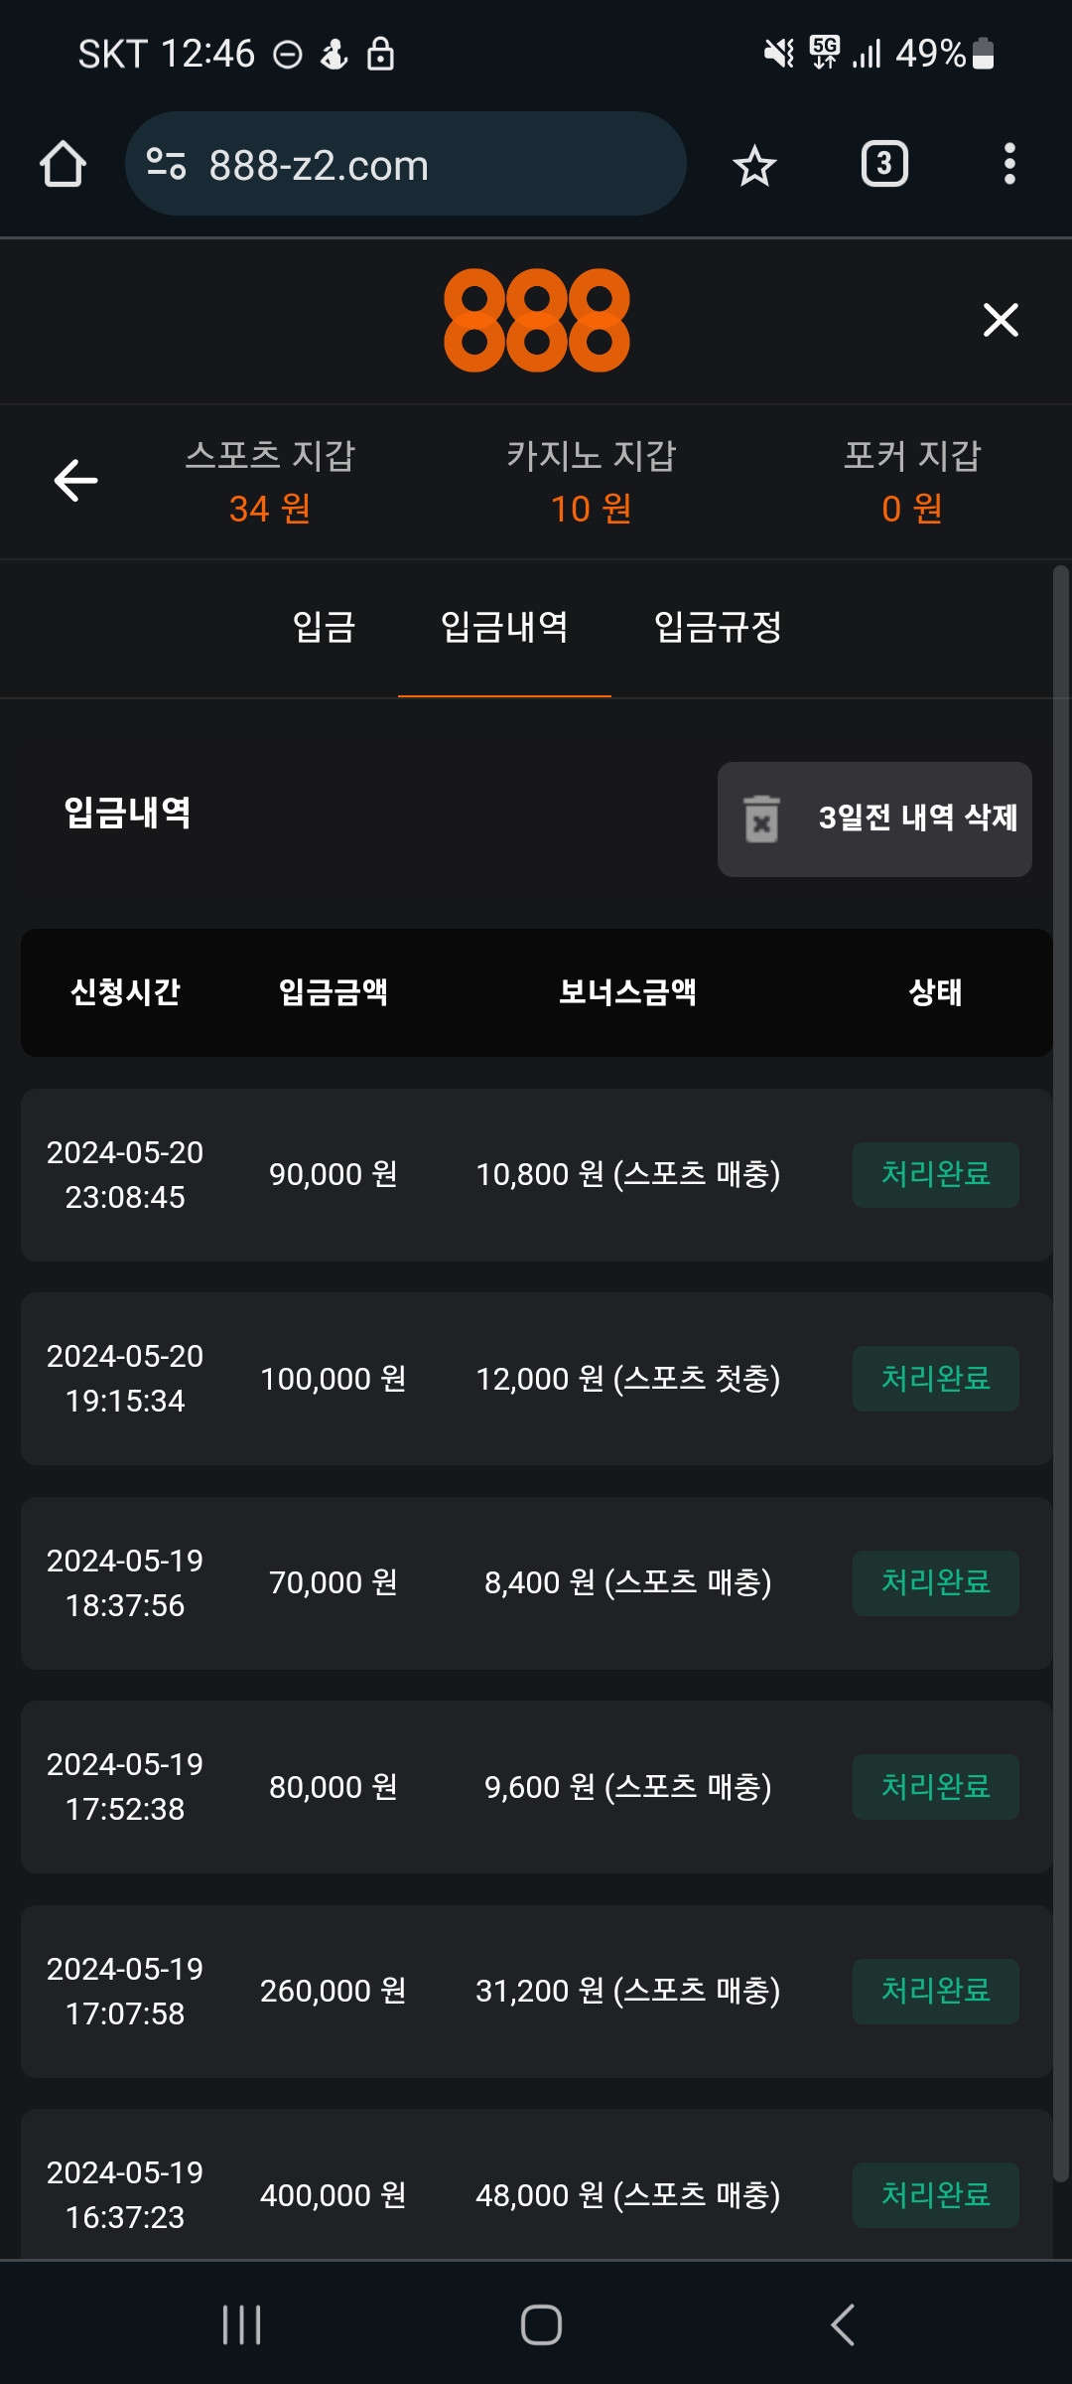Tap the 처리완료 status of the 90,000 원 deposit

click(x=935, y=1174)
